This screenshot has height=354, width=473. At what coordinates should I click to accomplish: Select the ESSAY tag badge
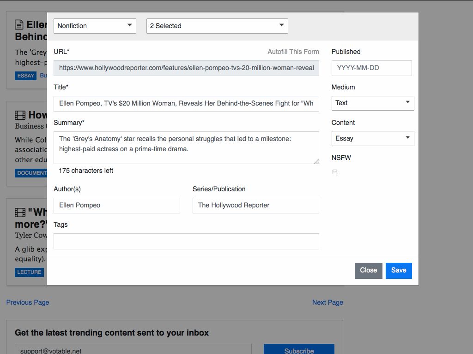click(25, 76)
